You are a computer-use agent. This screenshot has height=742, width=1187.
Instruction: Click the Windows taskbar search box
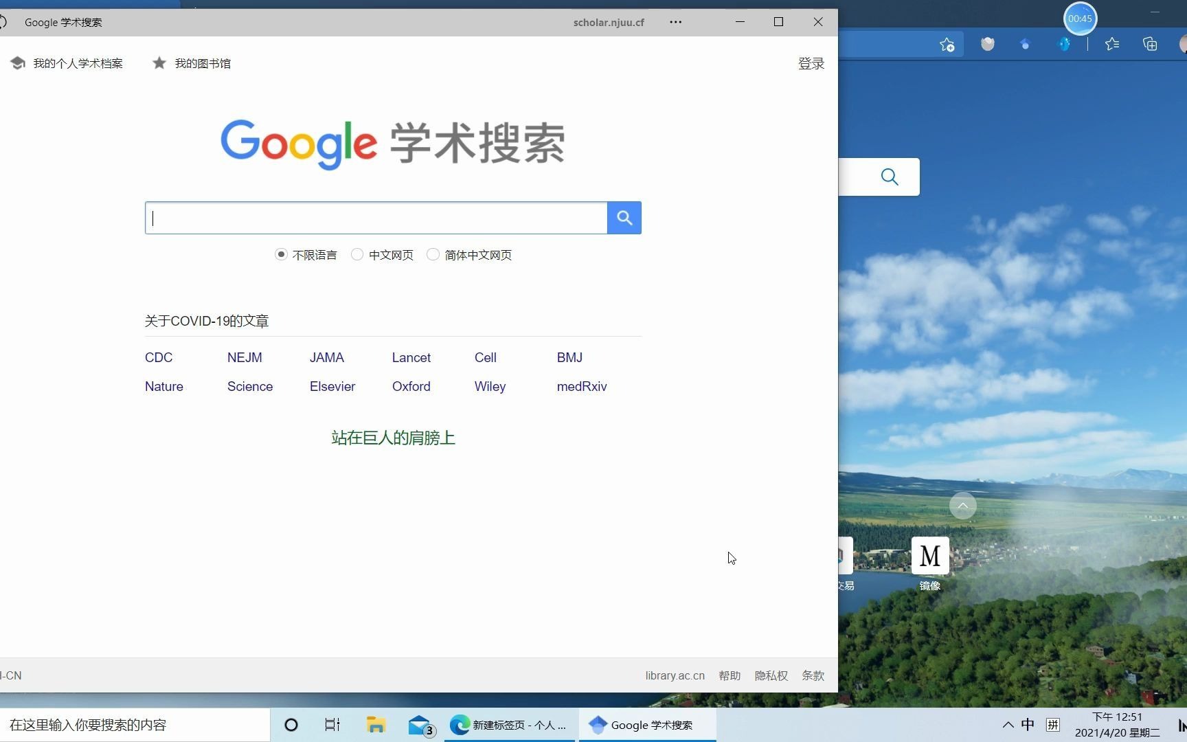135,725
